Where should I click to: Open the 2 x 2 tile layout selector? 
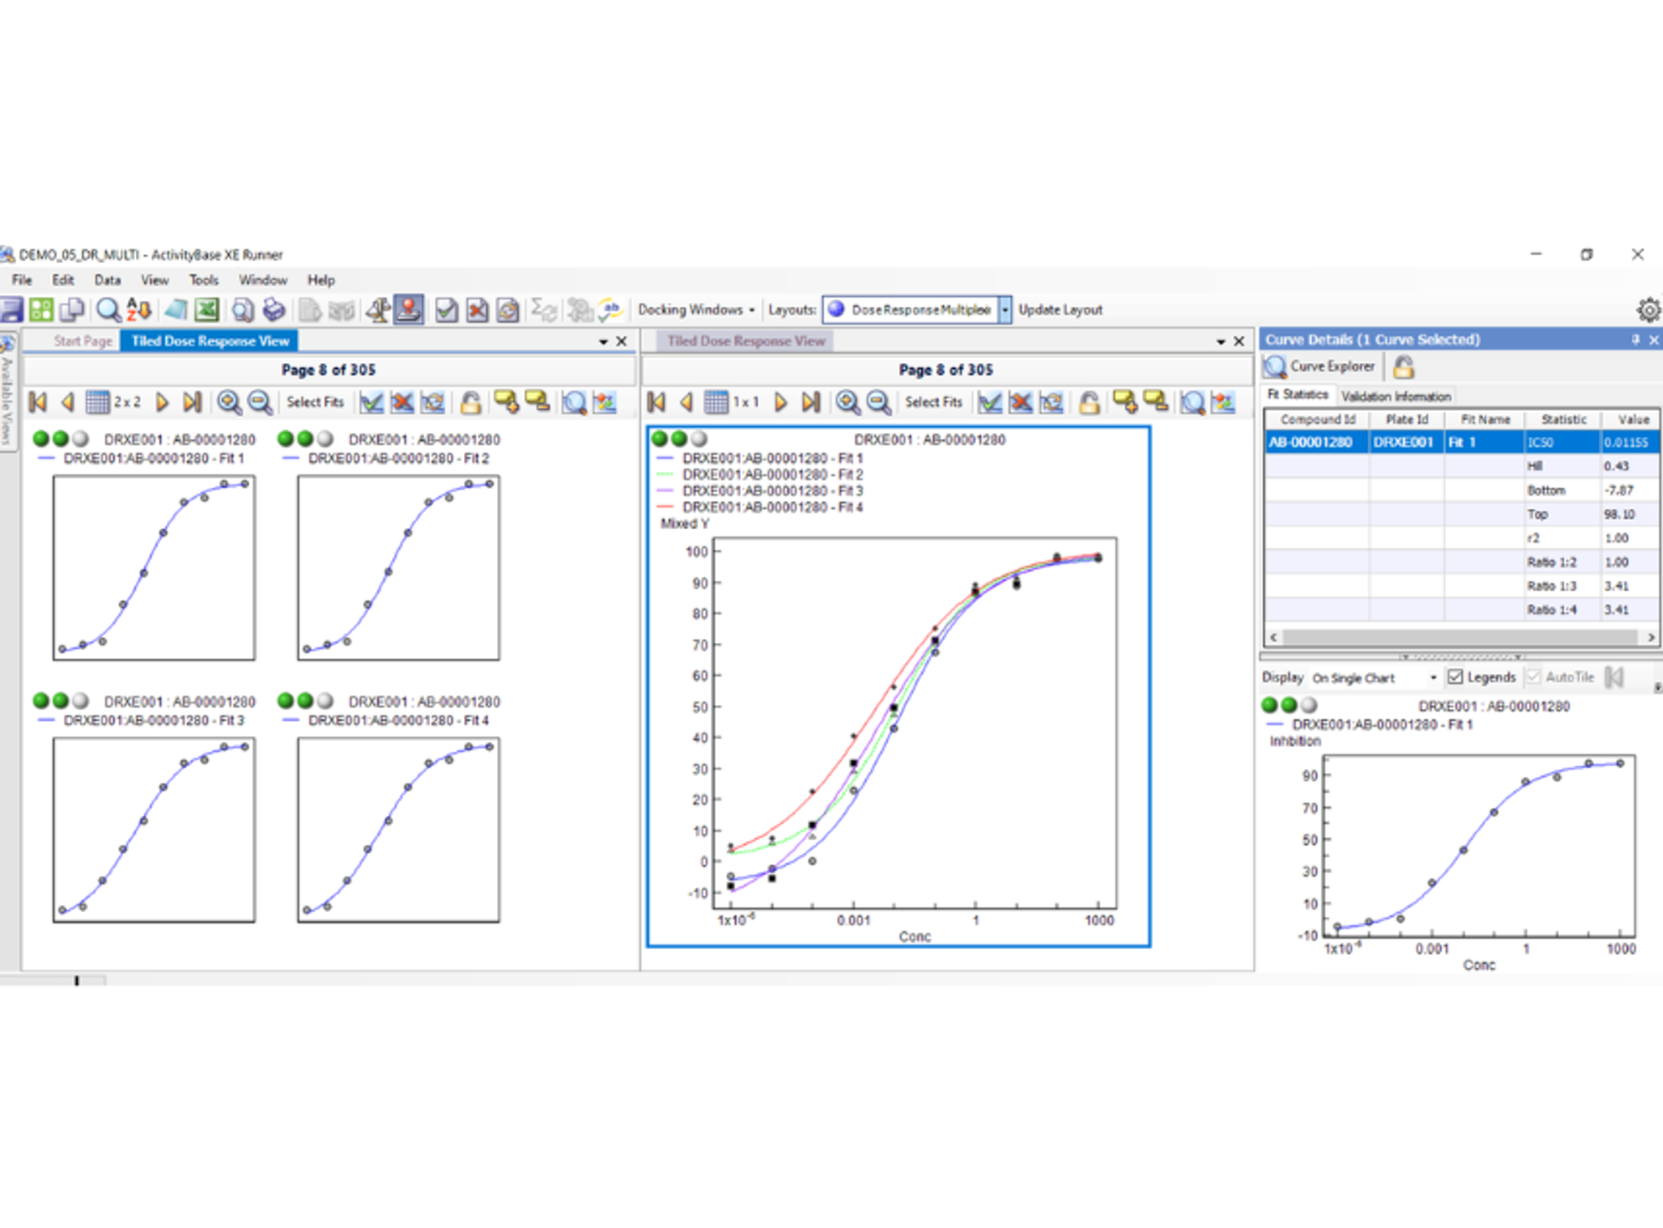pyautogui.click(x=113, y=402)
